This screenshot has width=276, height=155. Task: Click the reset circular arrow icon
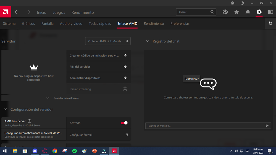click(x=270, y=23)
